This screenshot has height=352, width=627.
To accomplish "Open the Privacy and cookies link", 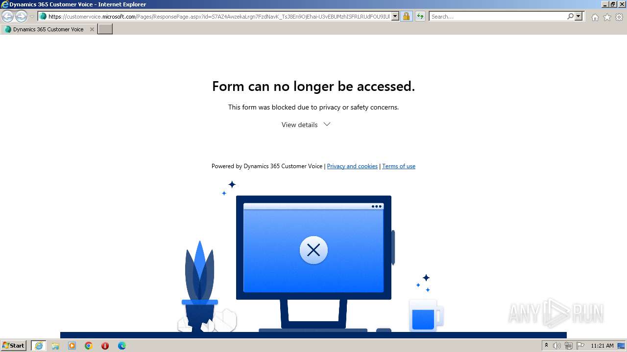I will pyautogui.click(x=352, y=166).
